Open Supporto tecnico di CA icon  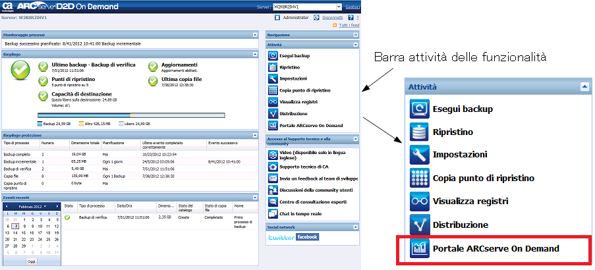(273, 167)
